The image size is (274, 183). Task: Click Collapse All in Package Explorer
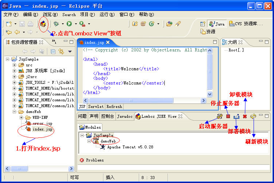pos(53,51)
